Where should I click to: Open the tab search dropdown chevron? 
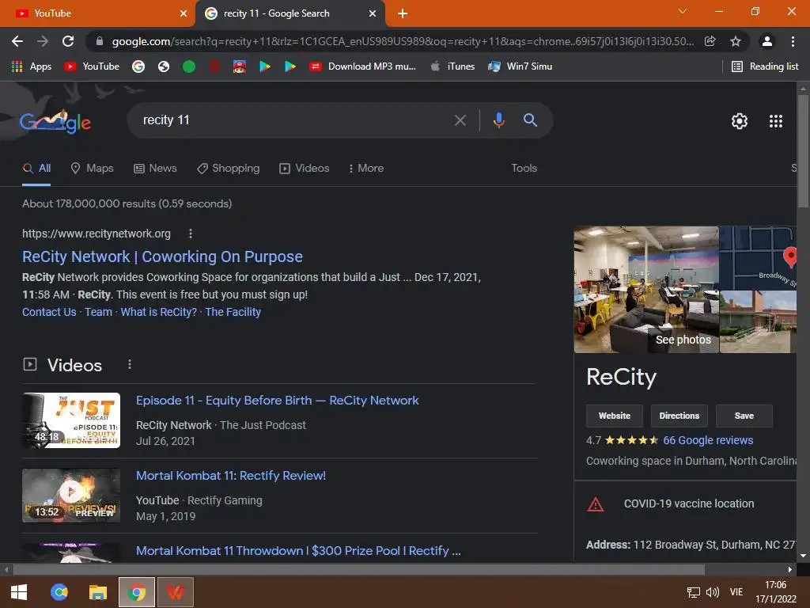pos(683,11)
